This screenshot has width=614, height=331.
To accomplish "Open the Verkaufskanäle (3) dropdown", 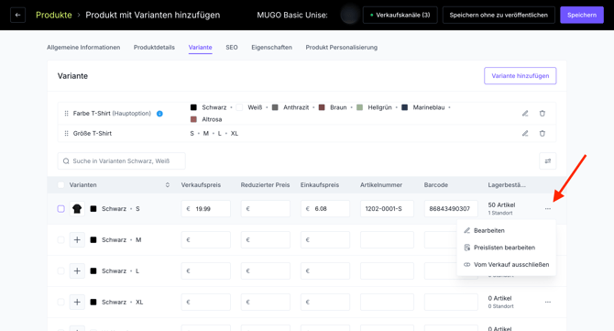I will pyautogui.click(x=400, y=15).
